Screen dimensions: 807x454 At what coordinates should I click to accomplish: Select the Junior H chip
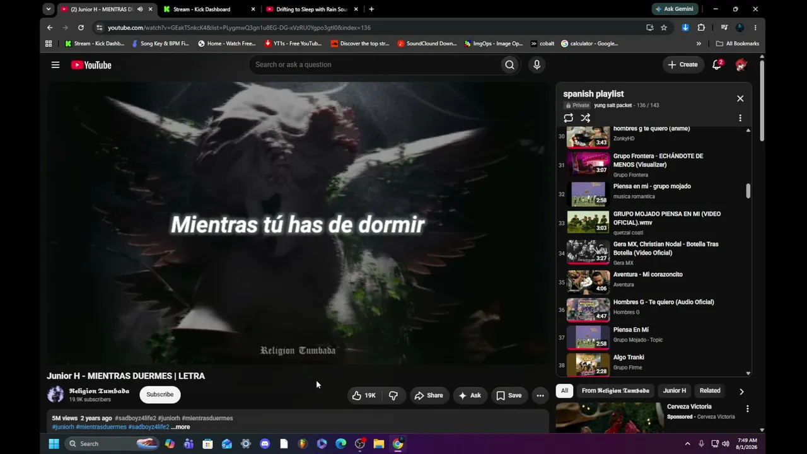675,391
